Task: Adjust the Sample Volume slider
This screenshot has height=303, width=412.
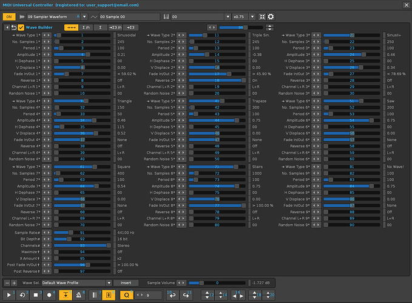Action: 217,283
